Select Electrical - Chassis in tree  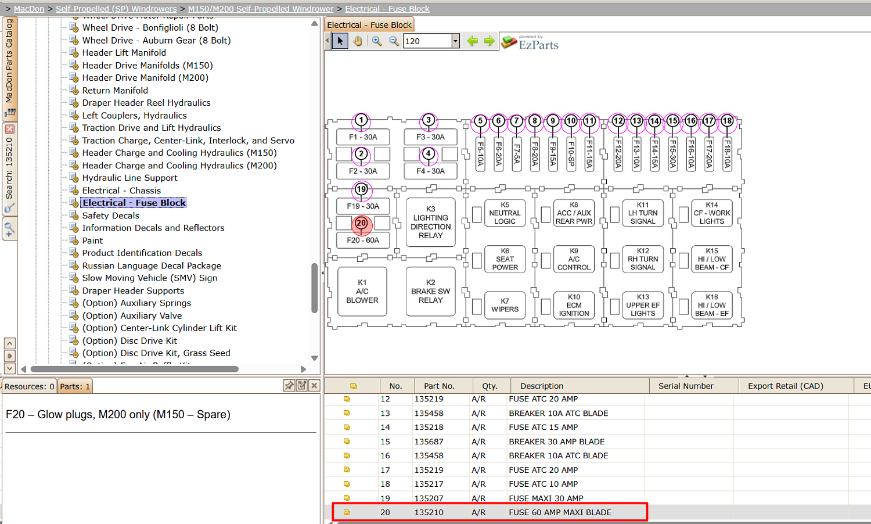click(121, 190)
